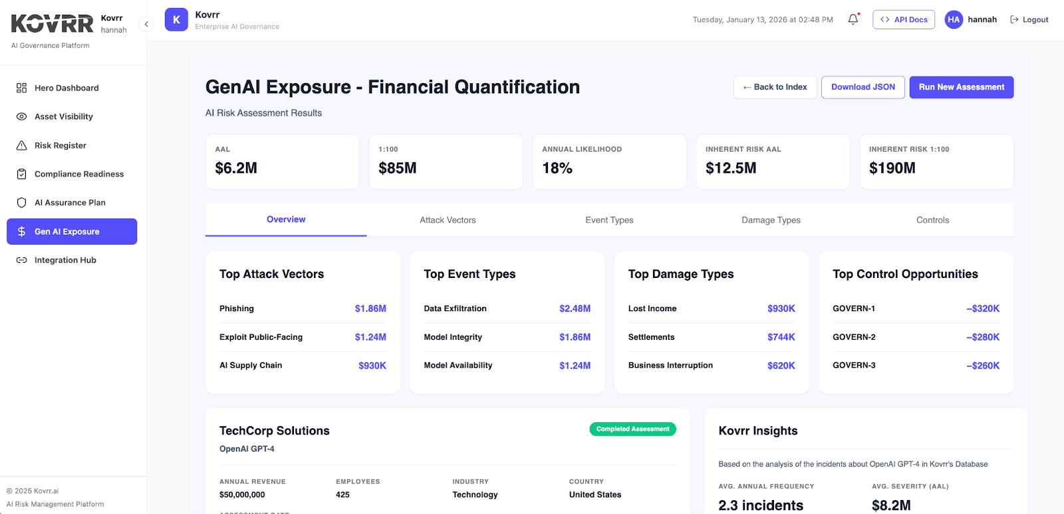
Task: Click the Compliance Readiness clipboard icon
Action: pyautogui.click(x=21, y=174)
